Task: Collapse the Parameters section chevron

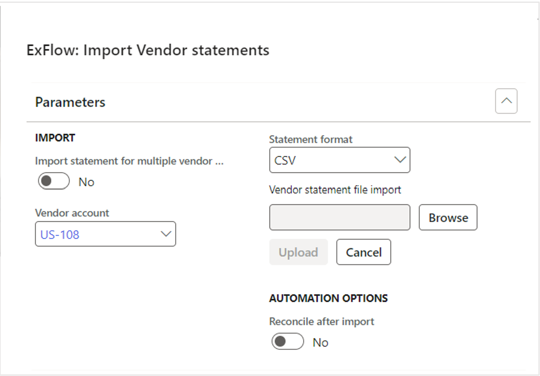Action: pos(506,101)
